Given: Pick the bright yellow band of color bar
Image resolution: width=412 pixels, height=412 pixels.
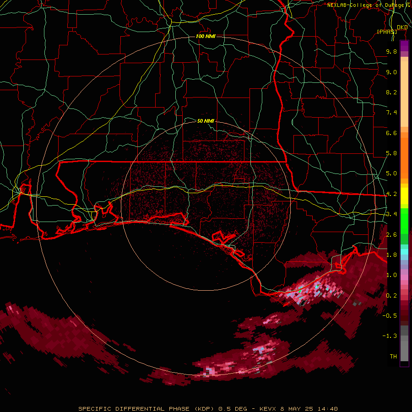Looking at the screenshot, I should 404,196.
